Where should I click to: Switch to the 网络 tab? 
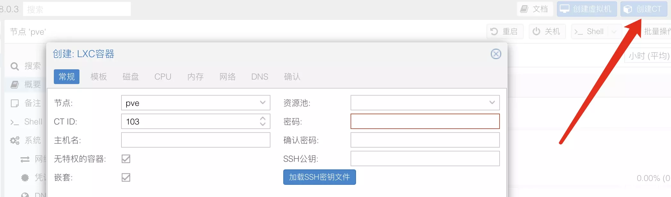pos(228,77)
